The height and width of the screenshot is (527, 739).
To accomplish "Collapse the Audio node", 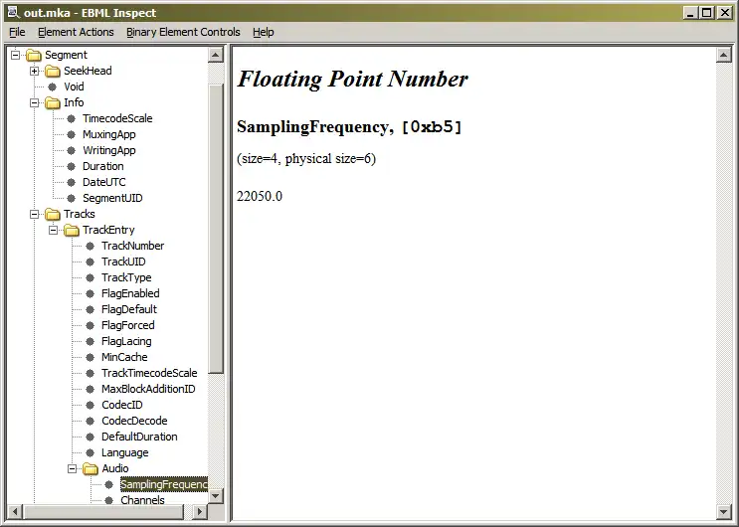I will tap(72, 469).
